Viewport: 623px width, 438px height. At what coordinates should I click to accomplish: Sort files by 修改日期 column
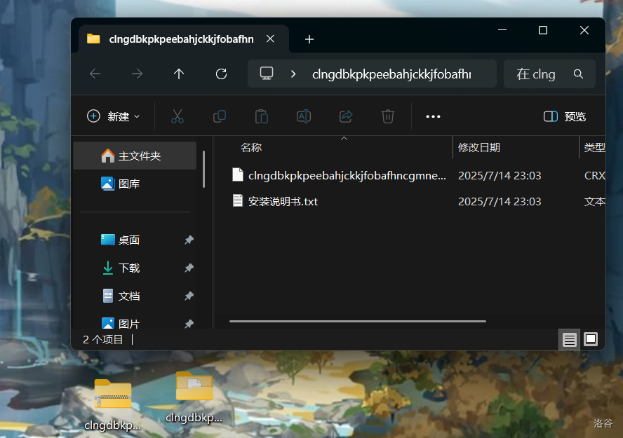[479, 147]
